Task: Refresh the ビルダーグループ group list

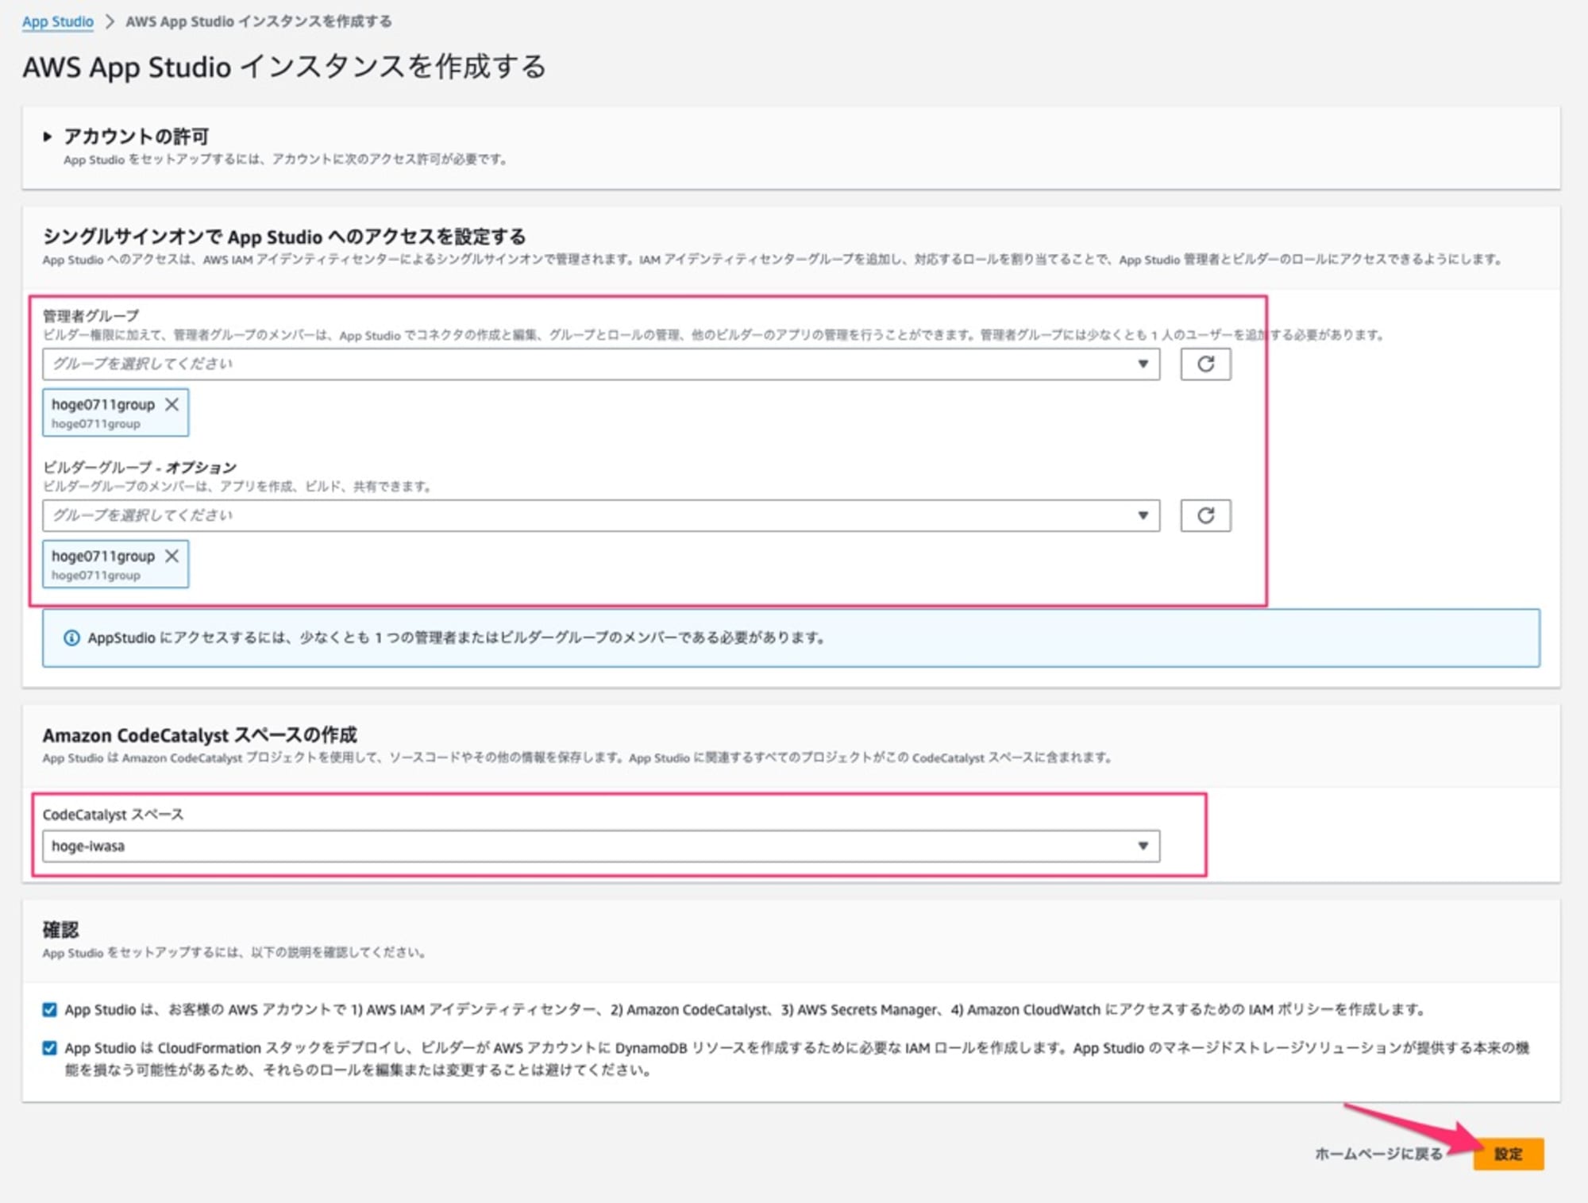Action: (x=1205, y=515)
